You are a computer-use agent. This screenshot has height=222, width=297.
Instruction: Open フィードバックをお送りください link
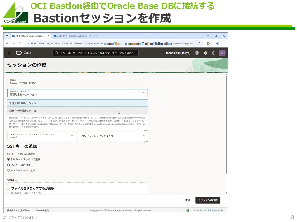click(x=209, y=210)
